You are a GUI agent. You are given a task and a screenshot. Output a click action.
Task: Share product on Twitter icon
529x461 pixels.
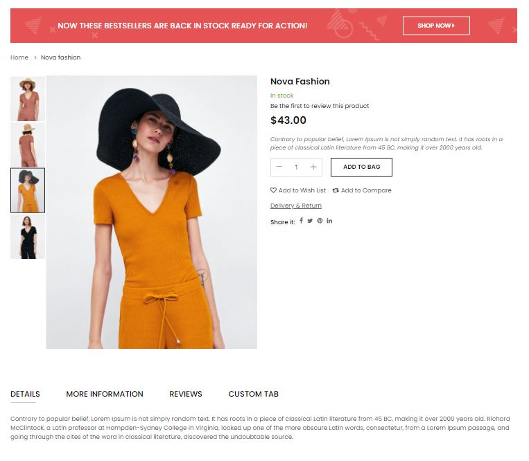click(310, 221)
